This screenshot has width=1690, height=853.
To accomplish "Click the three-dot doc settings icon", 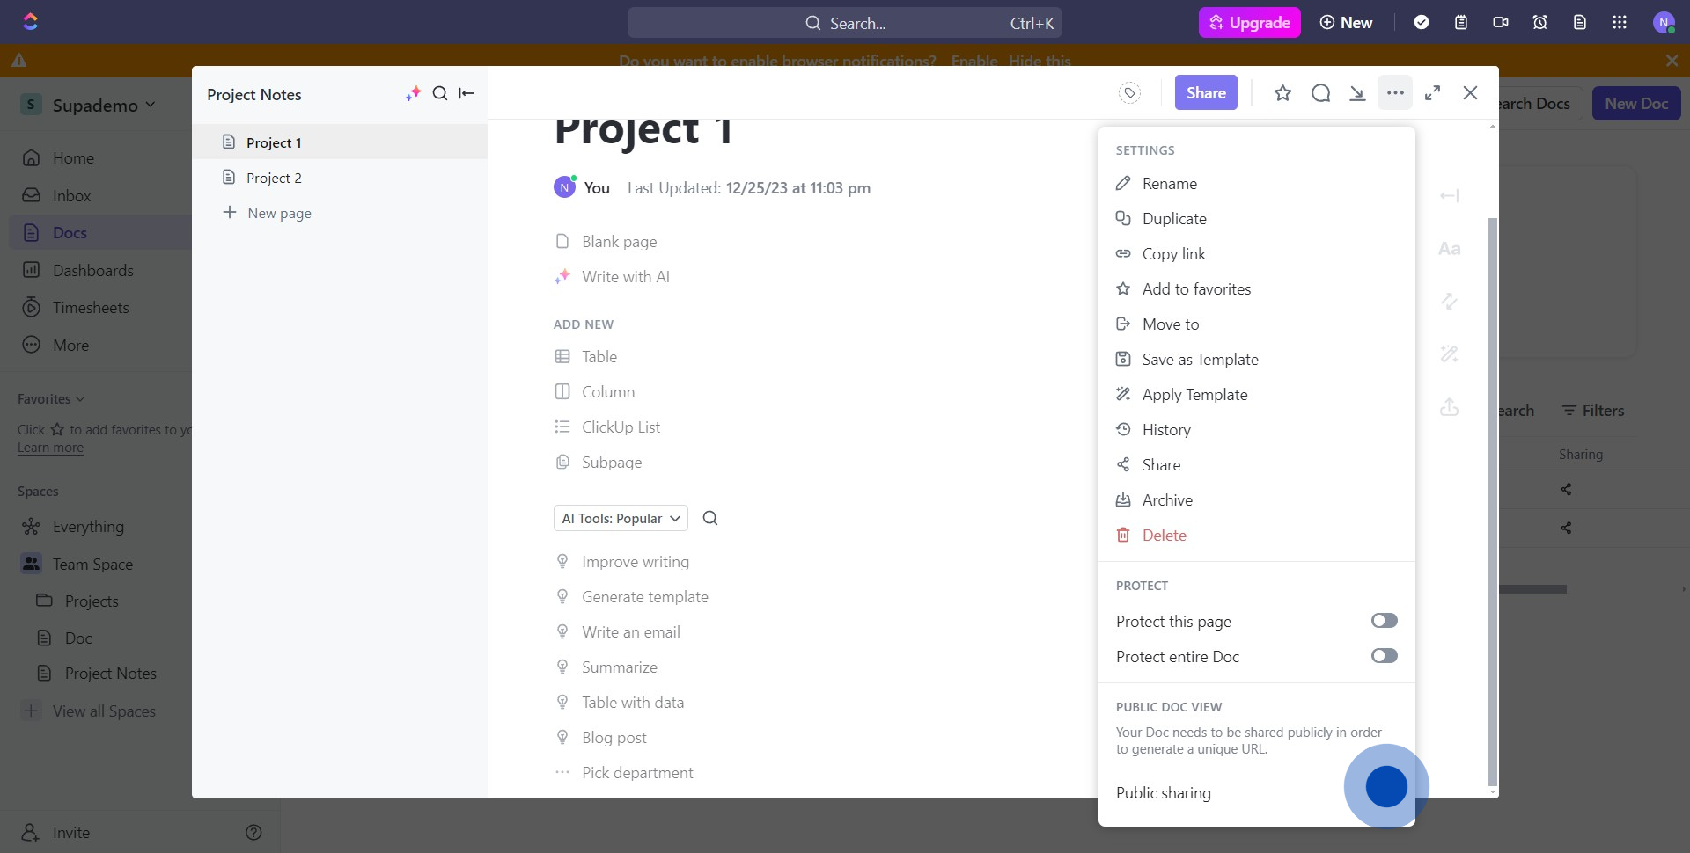I will [x=1395, y=93].
